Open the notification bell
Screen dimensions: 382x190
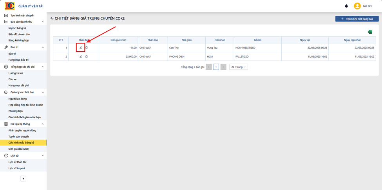(x=346, y=6)
